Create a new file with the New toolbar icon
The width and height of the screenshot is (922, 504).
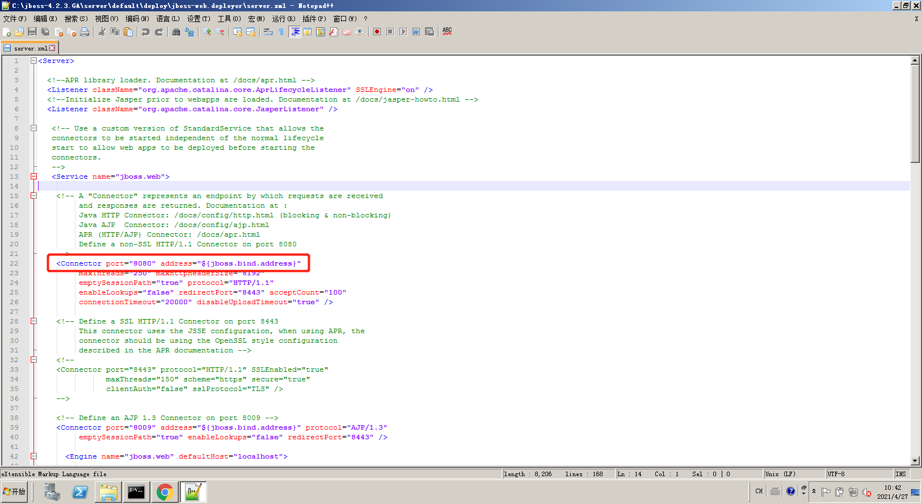tap(7, 32)
